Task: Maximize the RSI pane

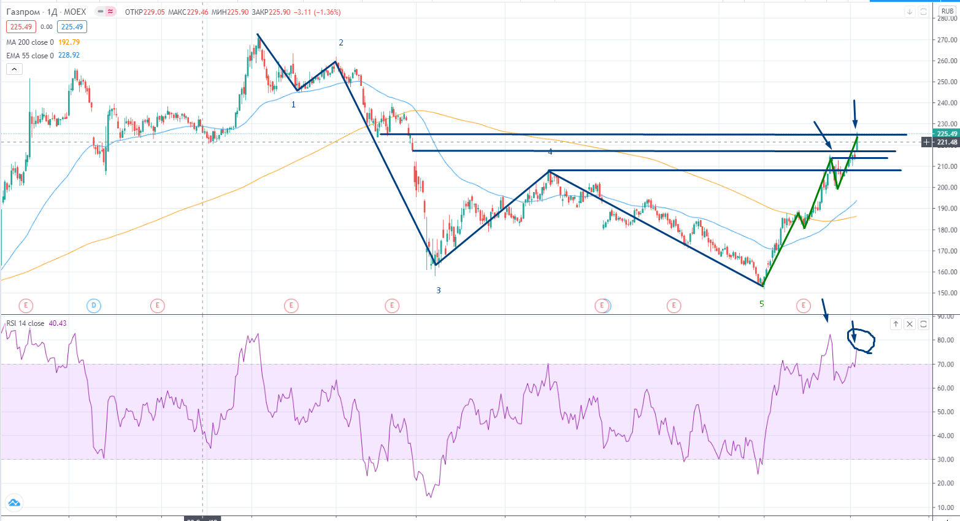Action: (x=924, y=324)
